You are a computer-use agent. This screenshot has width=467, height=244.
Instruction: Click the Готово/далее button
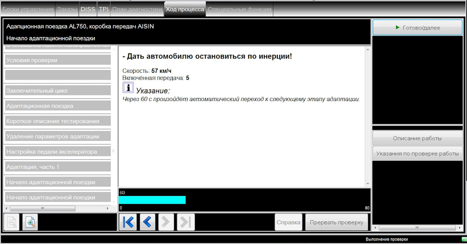[x=417, y=28]
